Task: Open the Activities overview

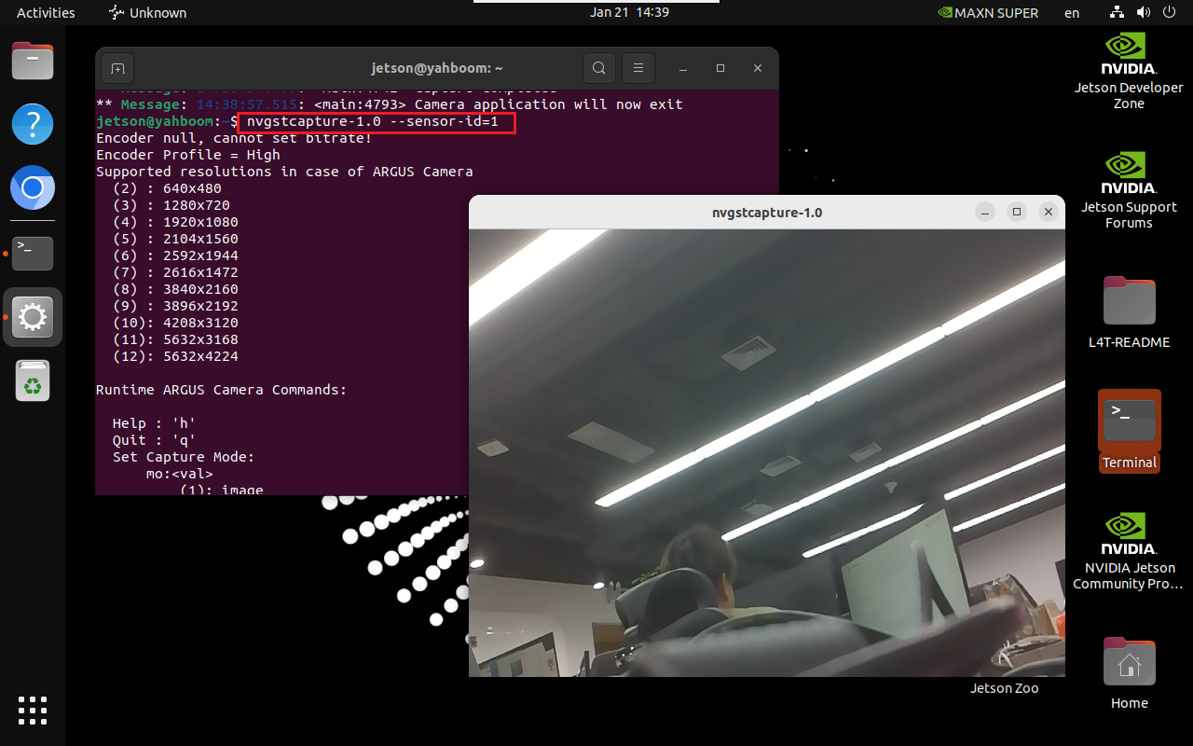Action: (46, 13)
